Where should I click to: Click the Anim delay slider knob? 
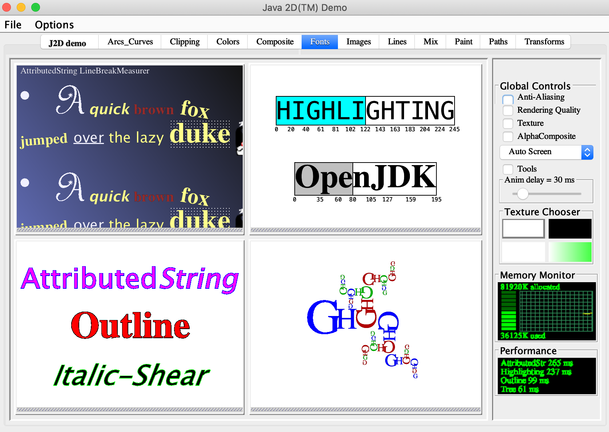tap(523, 194)
